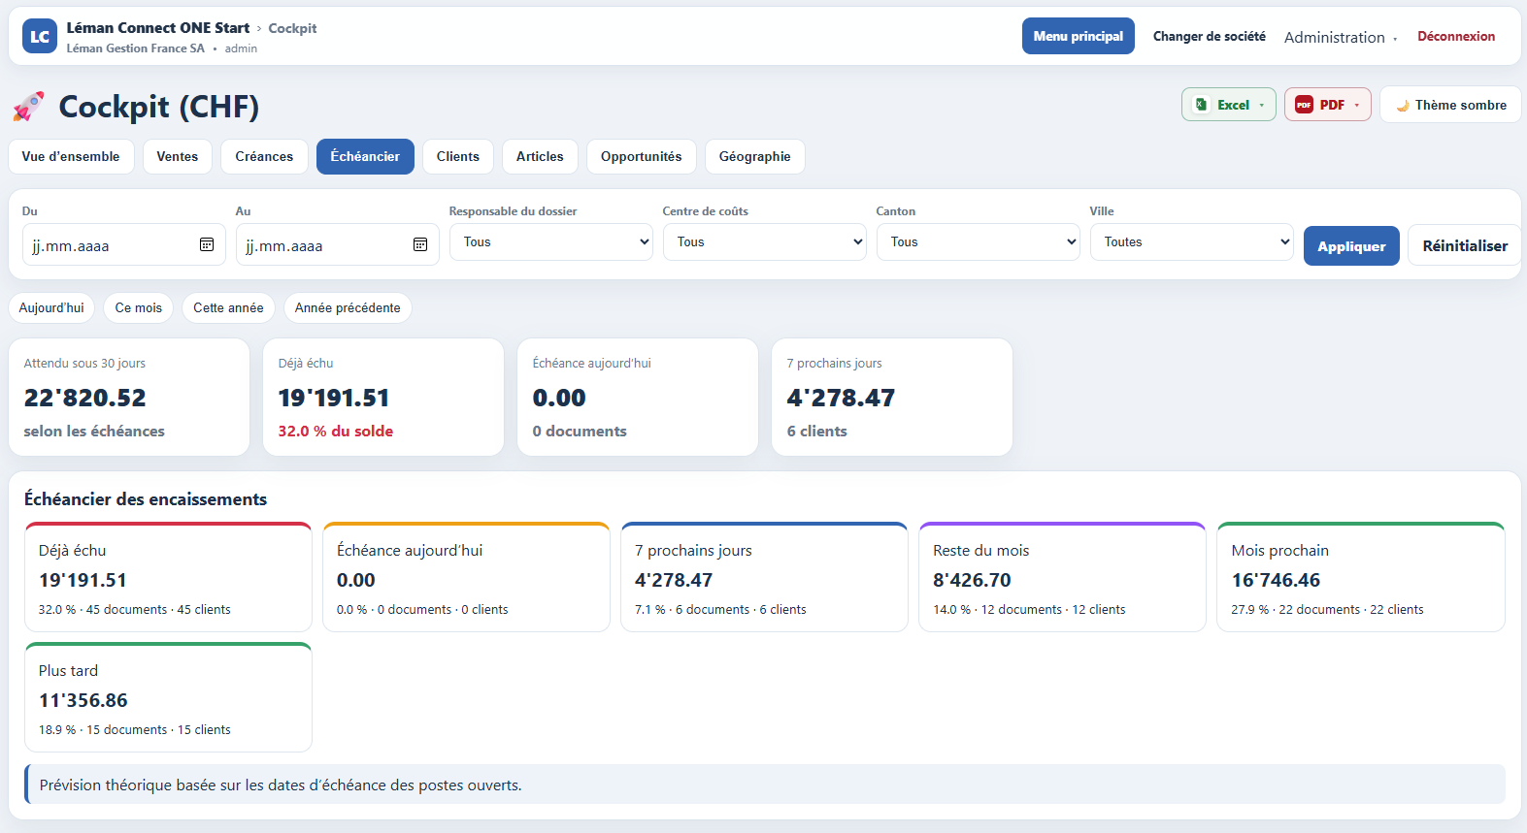1527x833 pixels.
Task: Open the Responsable du dossier dropdown
Action: [550, 242]
